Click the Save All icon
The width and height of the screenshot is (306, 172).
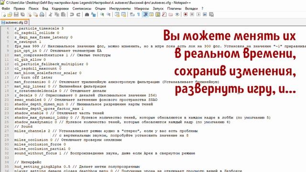(22, 14)
